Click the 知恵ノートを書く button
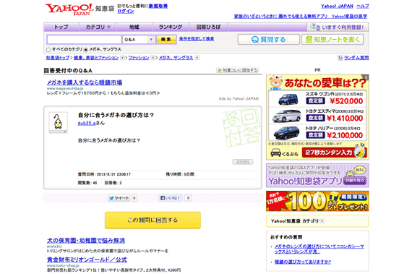Screen dimensions: 412x274 pos(332,40)
